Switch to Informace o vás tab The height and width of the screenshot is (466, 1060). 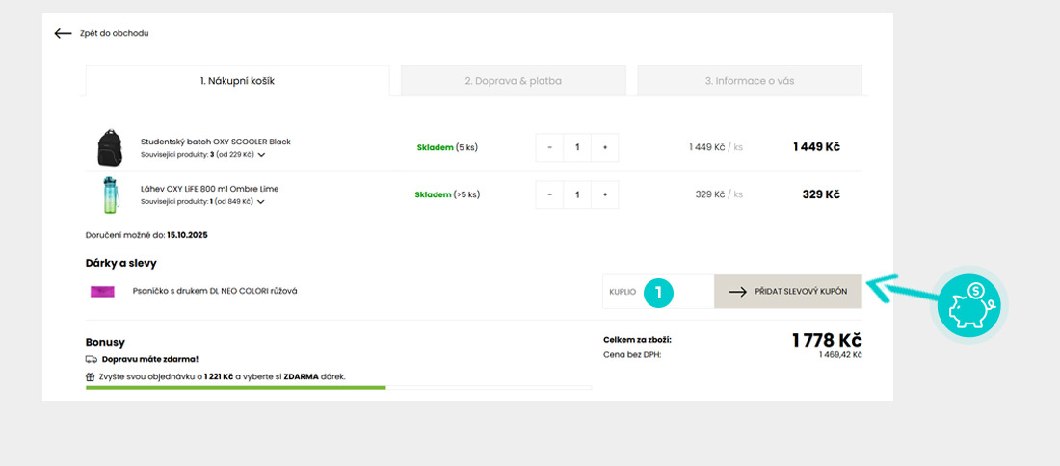pos(749,81)
